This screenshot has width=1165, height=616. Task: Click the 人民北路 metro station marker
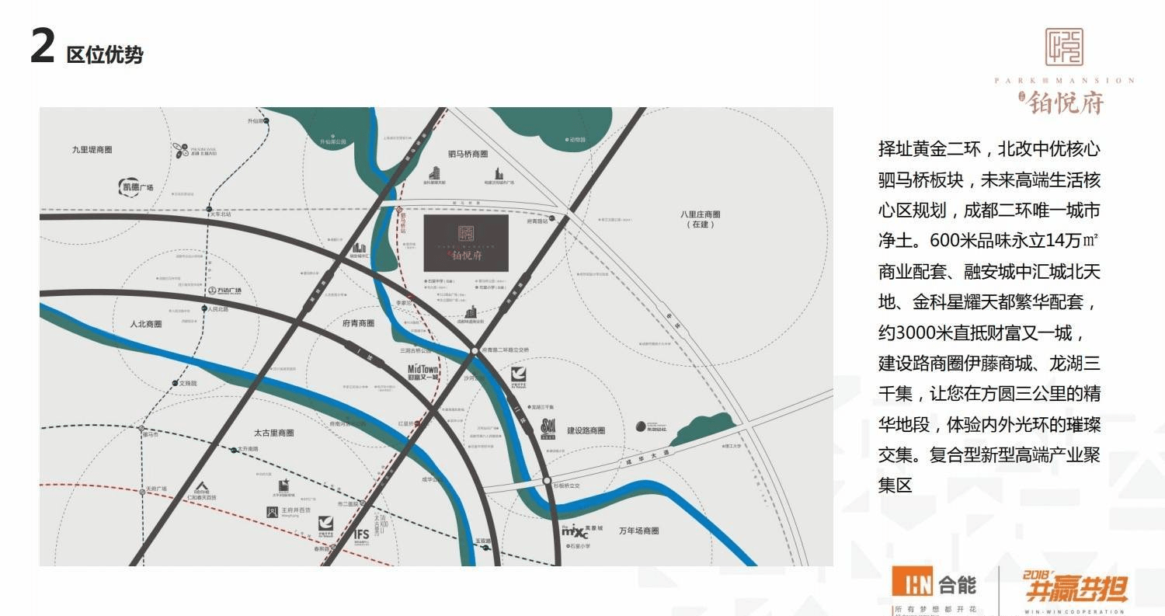pos(205,308)
